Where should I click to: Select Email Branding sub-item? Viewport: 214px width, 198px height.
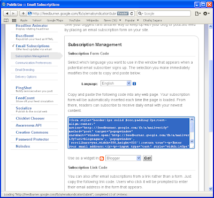[x=25, y=70]
